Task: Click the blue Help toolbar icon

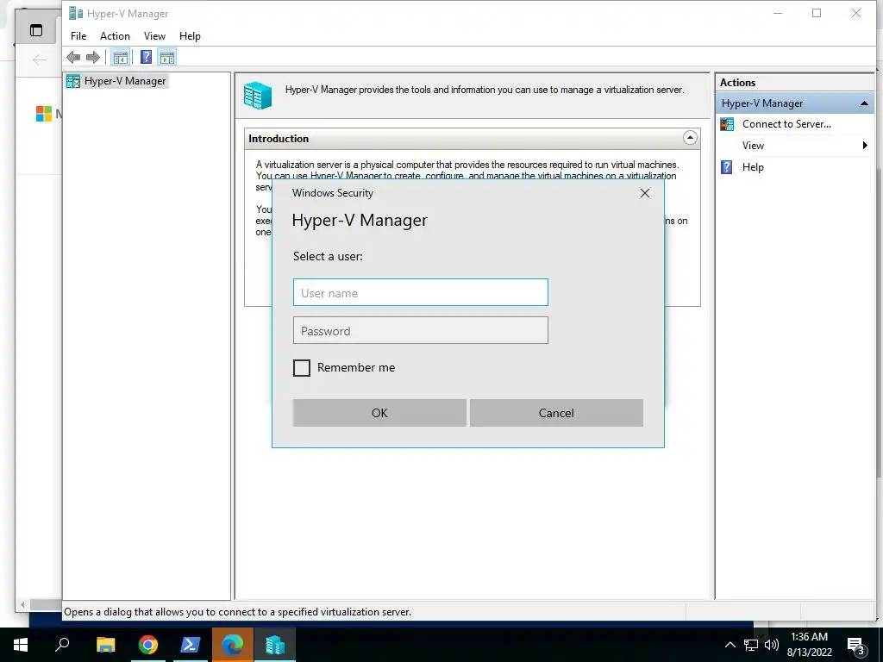Action: (146, 57)
